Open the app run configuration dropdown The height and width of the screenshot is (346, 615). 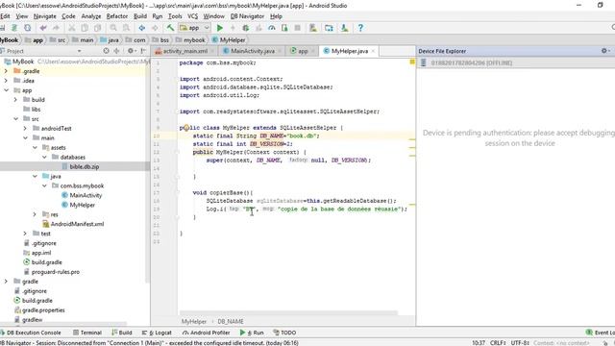pyautogui.click(x=194, y=28)
